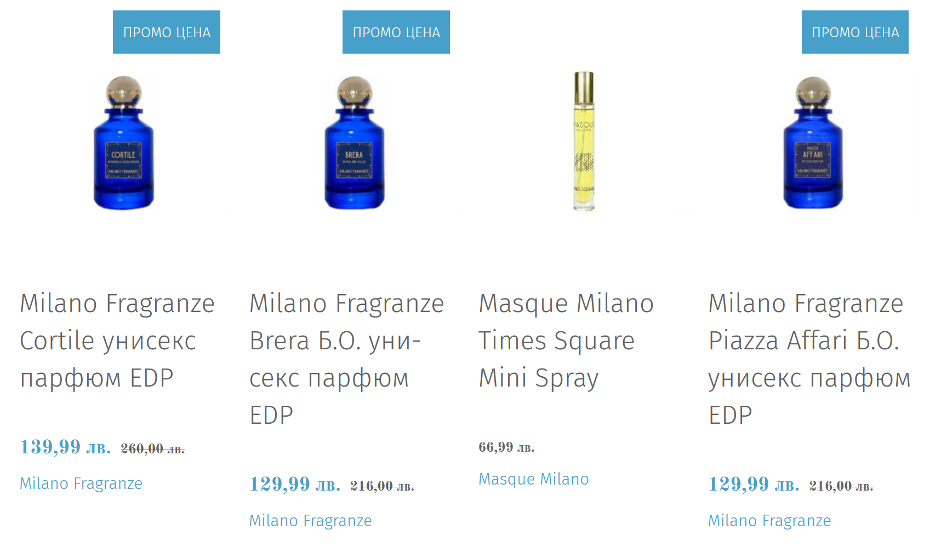This screenshot has height=547, width=941.
Task: Click the yellow Times Square mini spray image
Action: (584, 141)
